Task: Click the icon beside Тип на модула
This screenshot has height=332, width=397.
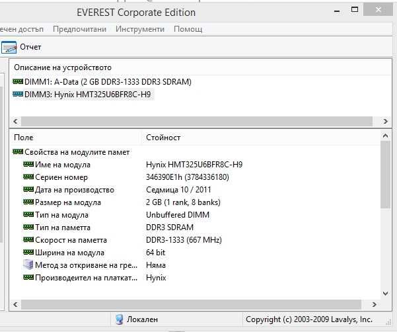Action: pyautogui.click(x=28, y=215)
